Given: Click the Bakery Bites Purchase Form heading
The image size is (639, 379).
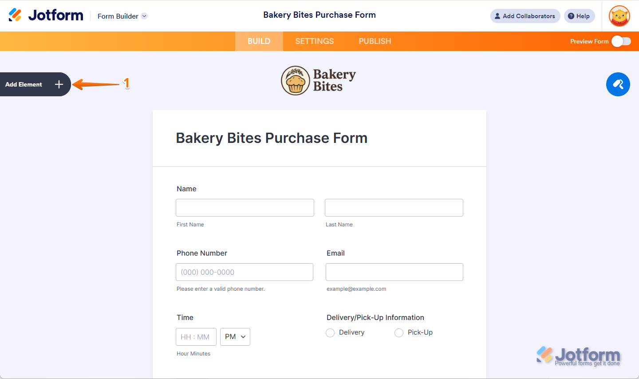Looking at the screenshot, I should [x=272, y=138].
